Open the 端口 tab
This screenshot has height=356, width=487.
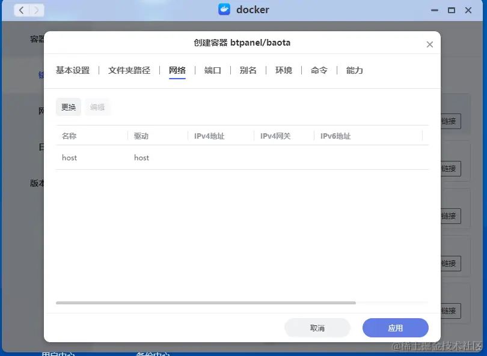pos(213,70)
